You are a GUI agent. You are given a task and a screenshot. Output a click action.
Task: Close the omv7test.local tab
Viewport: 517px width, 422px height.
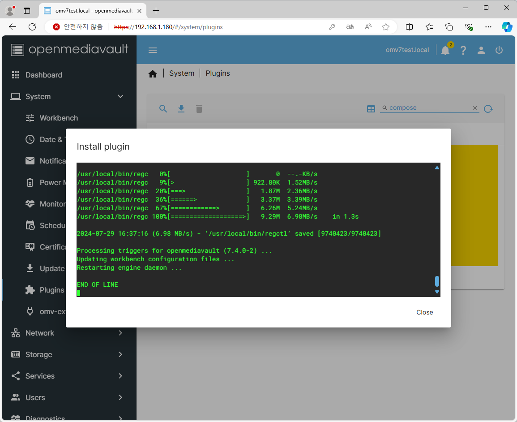(x=140, y=11)
